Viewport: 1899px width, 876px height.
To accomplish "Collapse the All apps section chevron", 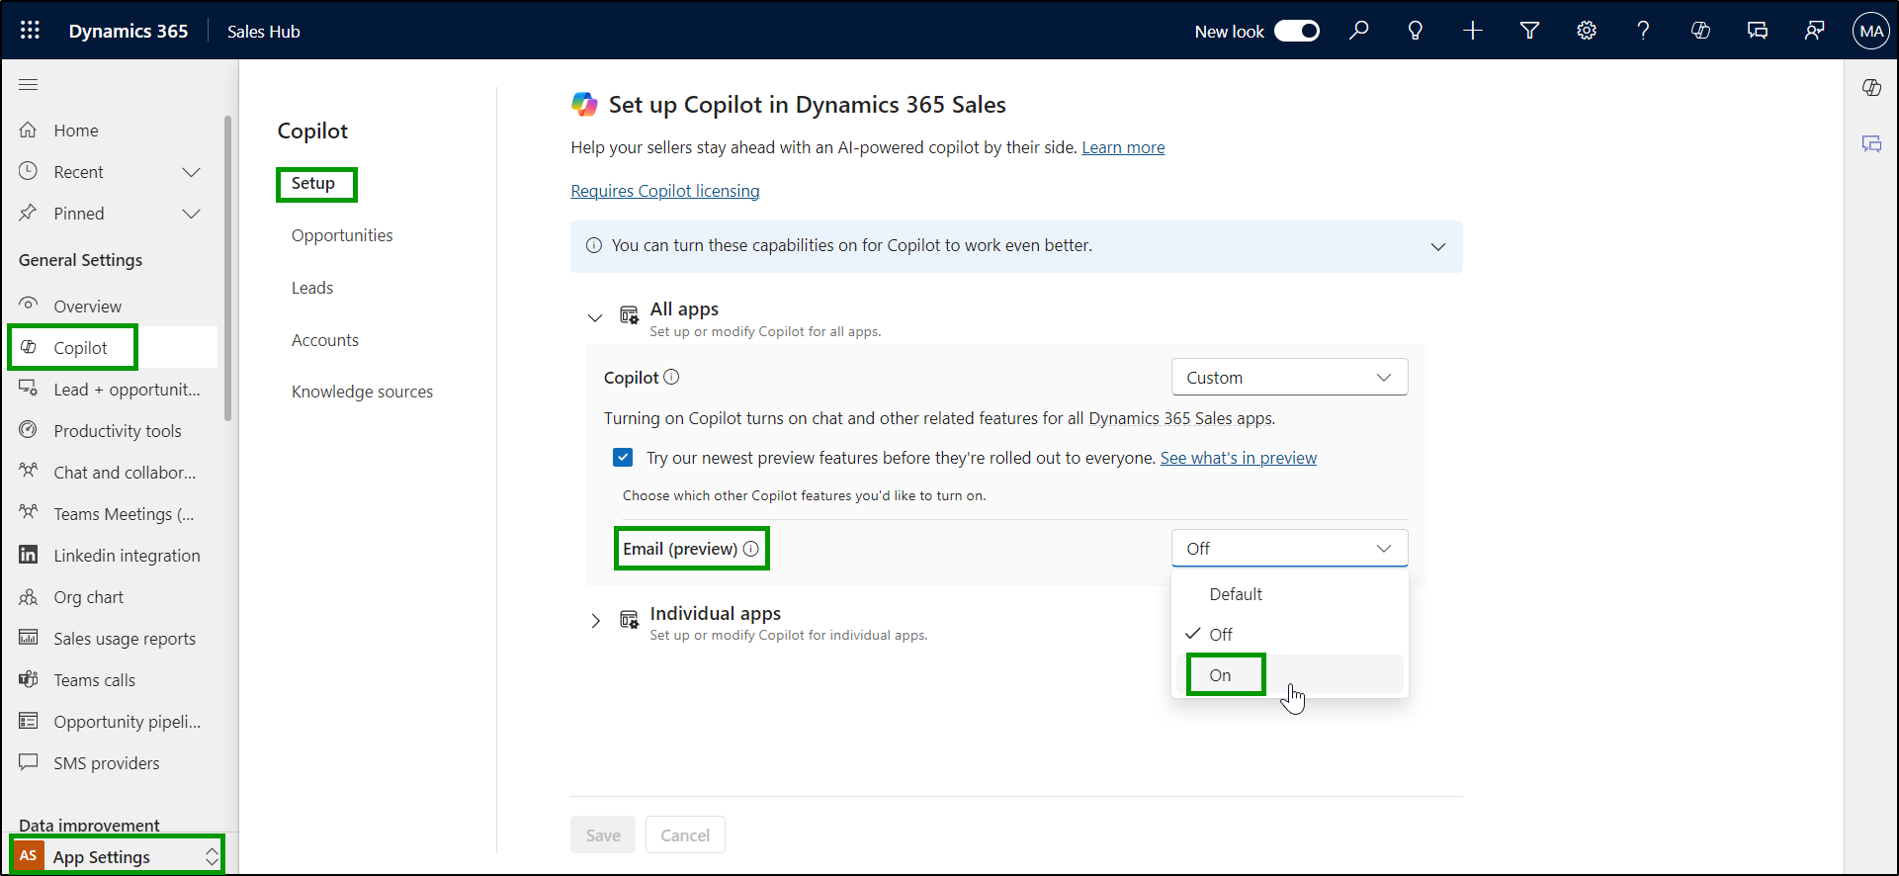I will click(x=595, y=317).
